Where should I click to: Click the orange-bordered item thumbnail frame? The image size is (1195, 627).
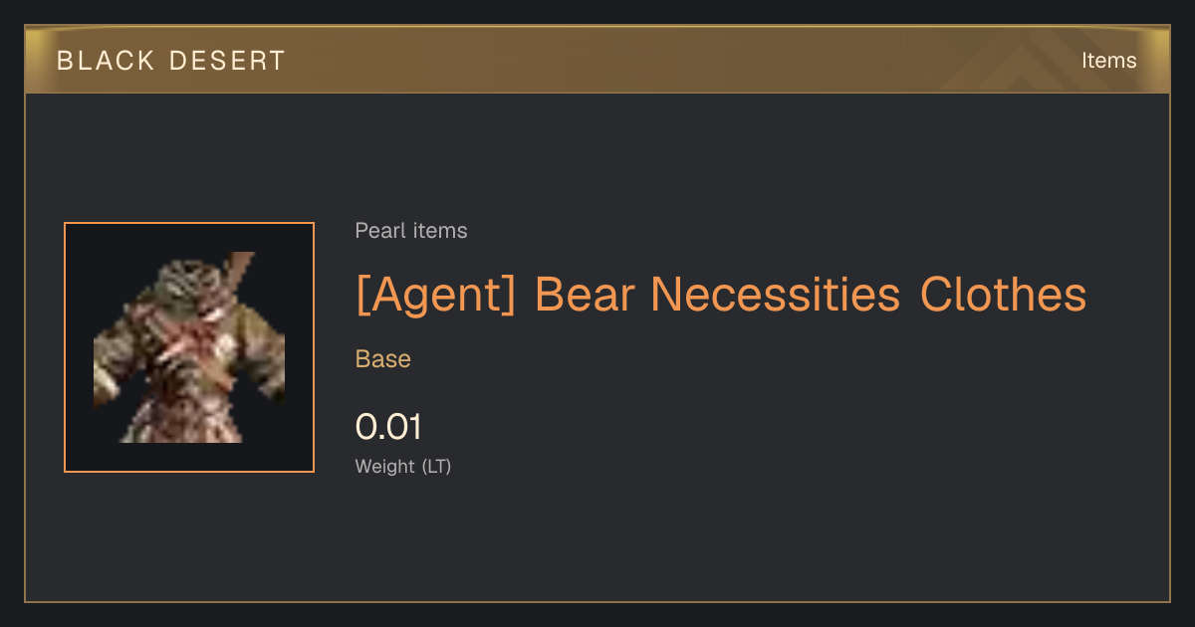pos(189,347)
